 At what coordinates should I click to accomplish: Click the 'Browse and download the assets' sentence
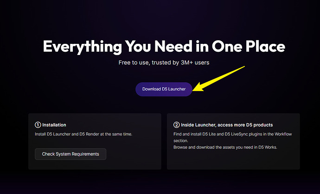(x=225, y=147)
